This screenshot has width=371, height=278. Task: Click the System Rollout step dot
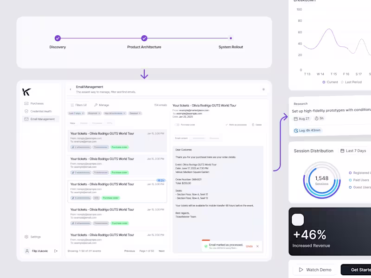click(230, 38)
